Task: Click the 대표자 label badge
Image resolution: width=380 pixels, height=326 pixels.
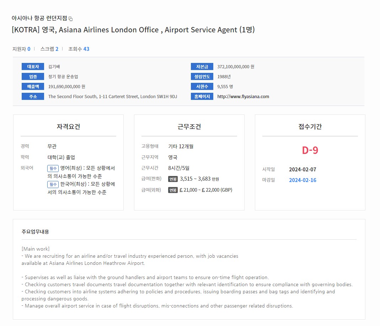Action: coord(33,66)
